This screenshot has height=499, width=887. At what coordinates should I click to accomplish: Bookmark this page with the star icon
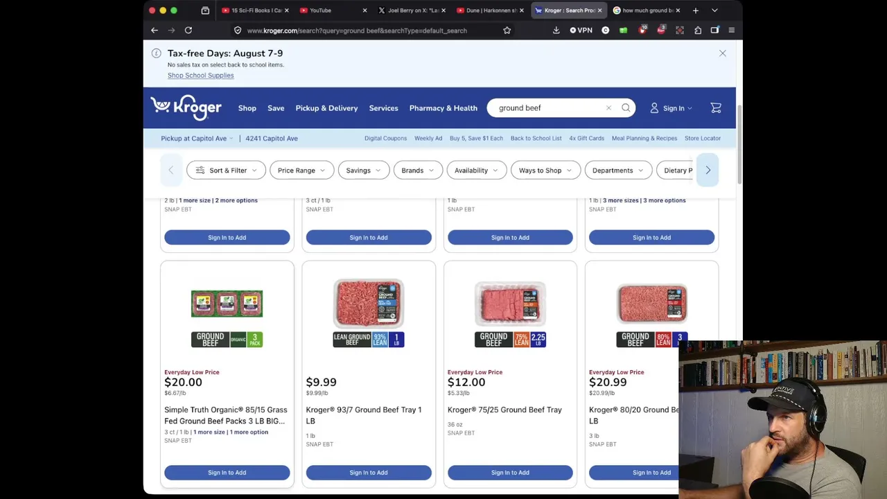pos(507,30)
